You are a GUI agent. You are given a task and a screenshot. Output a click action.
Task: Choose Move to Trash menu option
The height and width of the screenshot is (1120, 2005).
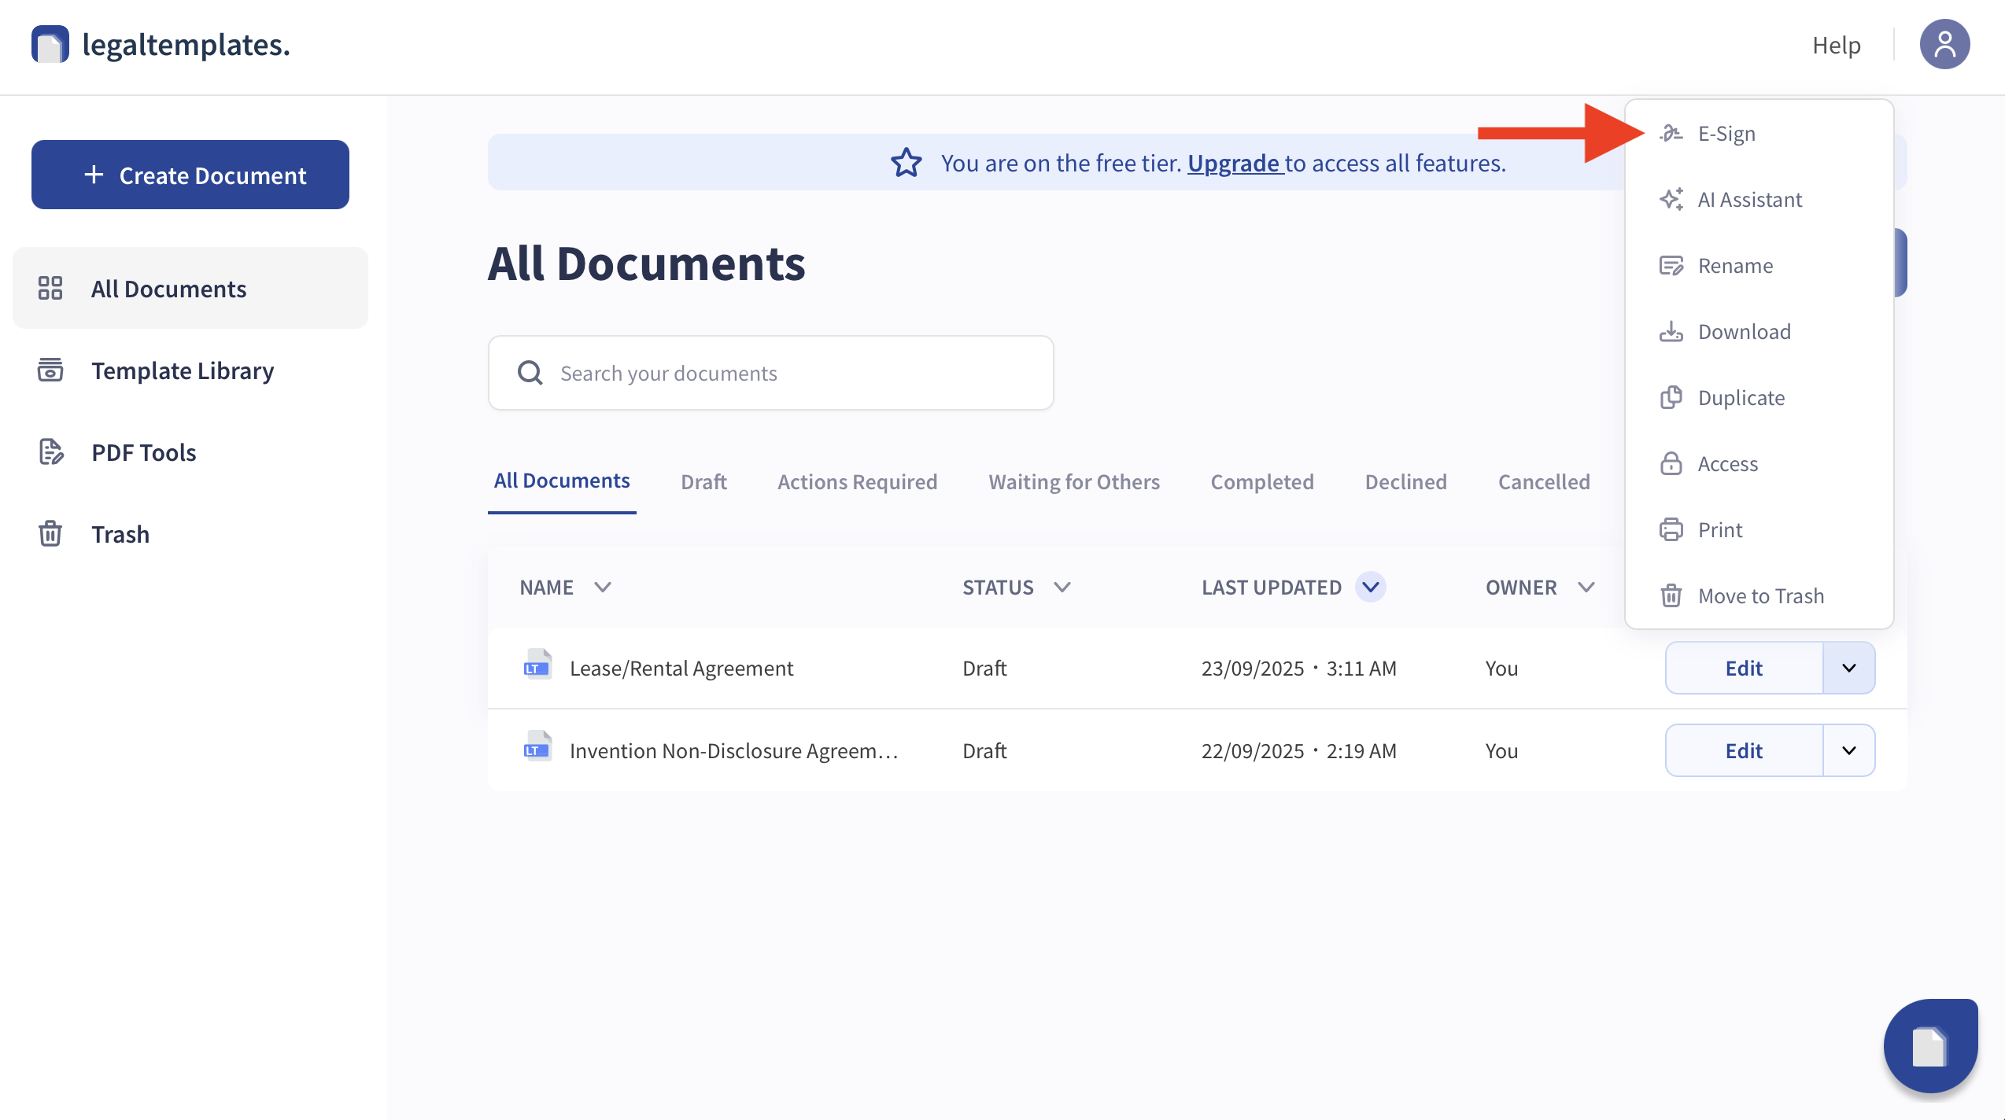click(1760, 596)
